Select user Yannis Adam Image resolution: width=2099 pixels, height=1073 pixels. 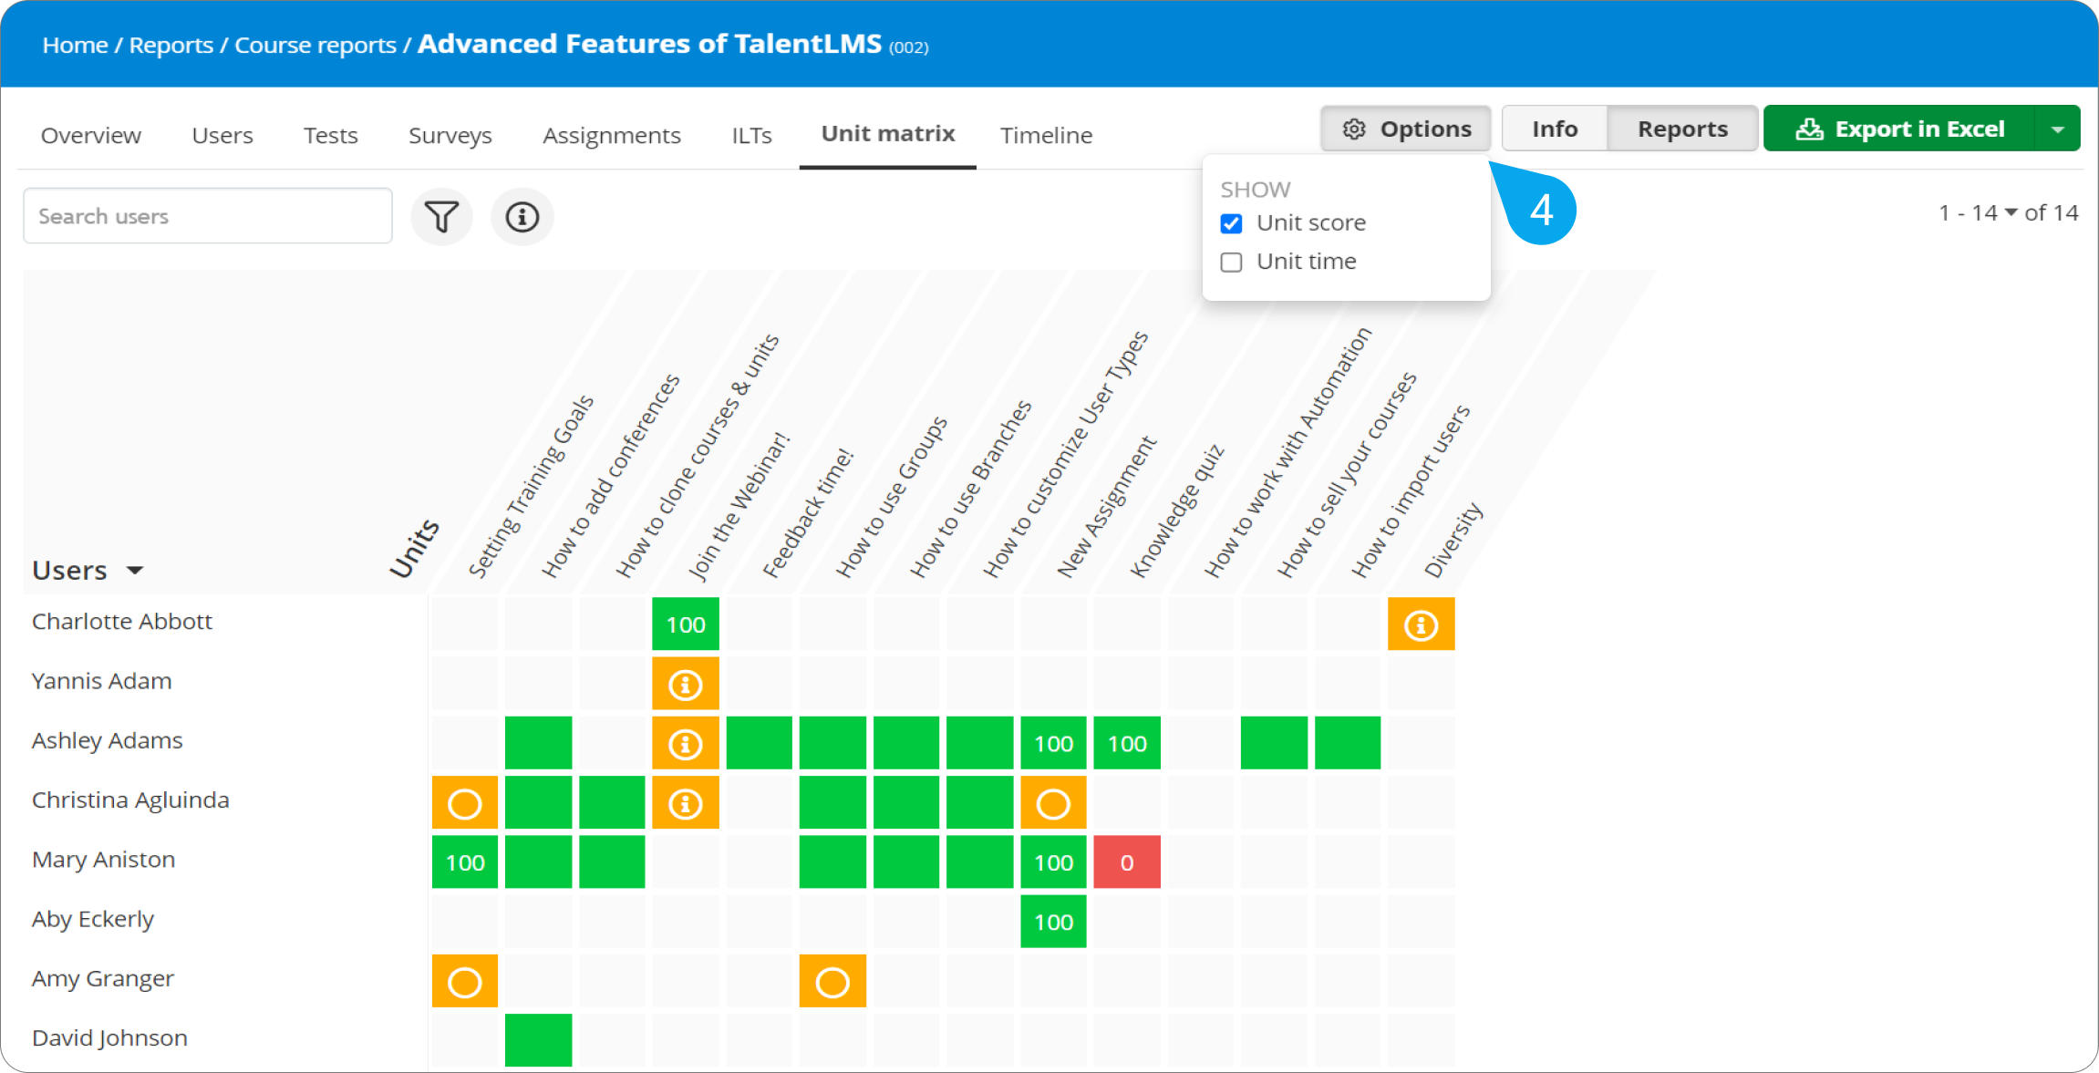101,680
